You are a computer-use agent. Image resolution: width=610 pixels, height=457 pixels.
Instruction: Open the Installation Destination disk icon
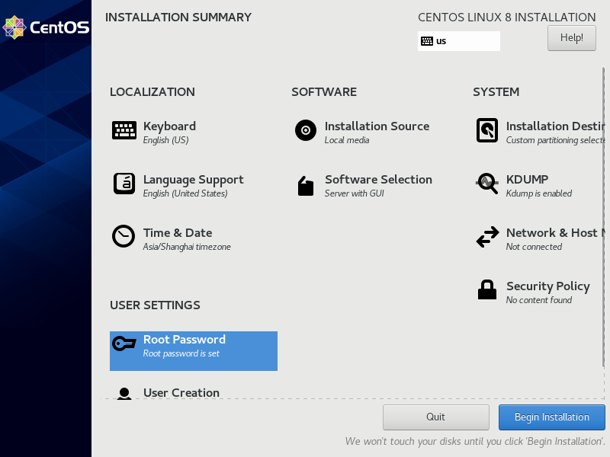(x=487, y=130)
